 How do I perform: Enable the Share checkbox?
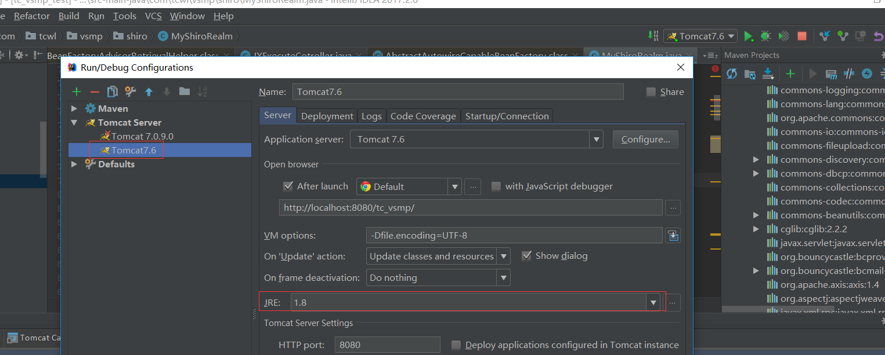pos(651,92)
